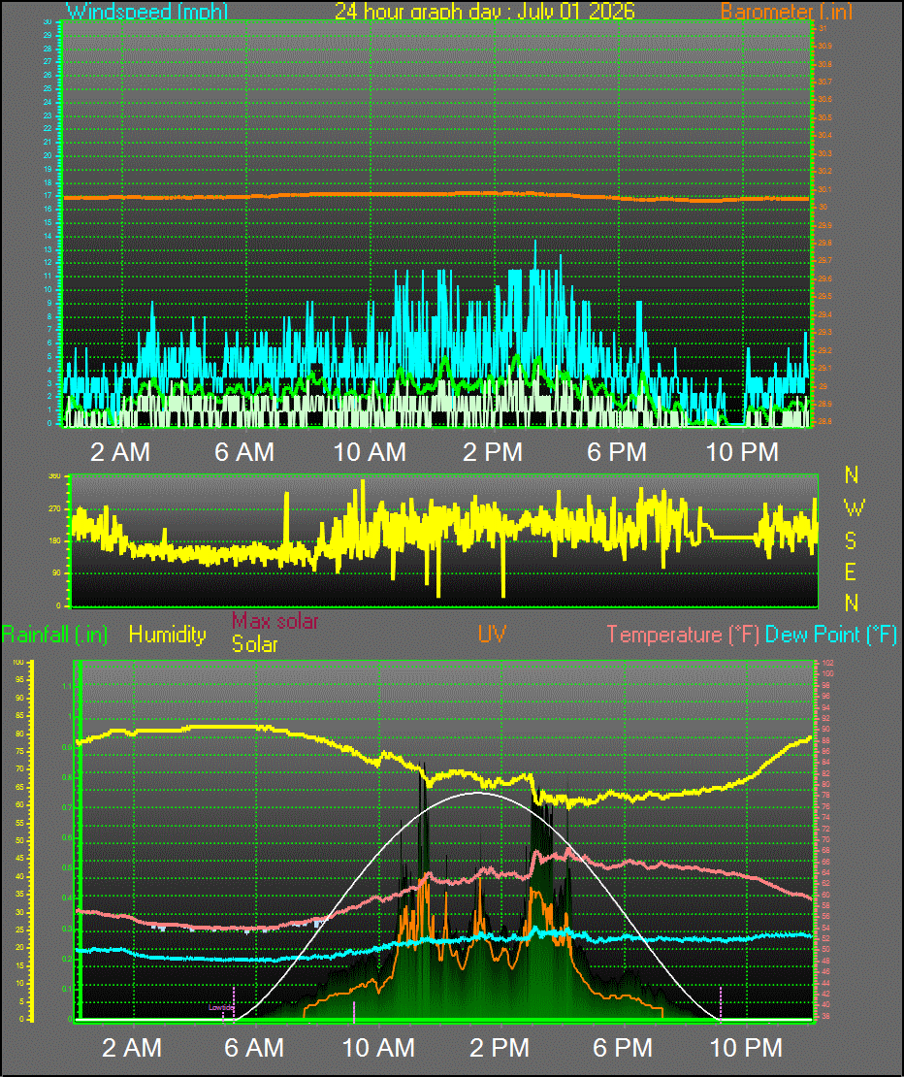Select "6 AM" under the windspeed graph

244,452
